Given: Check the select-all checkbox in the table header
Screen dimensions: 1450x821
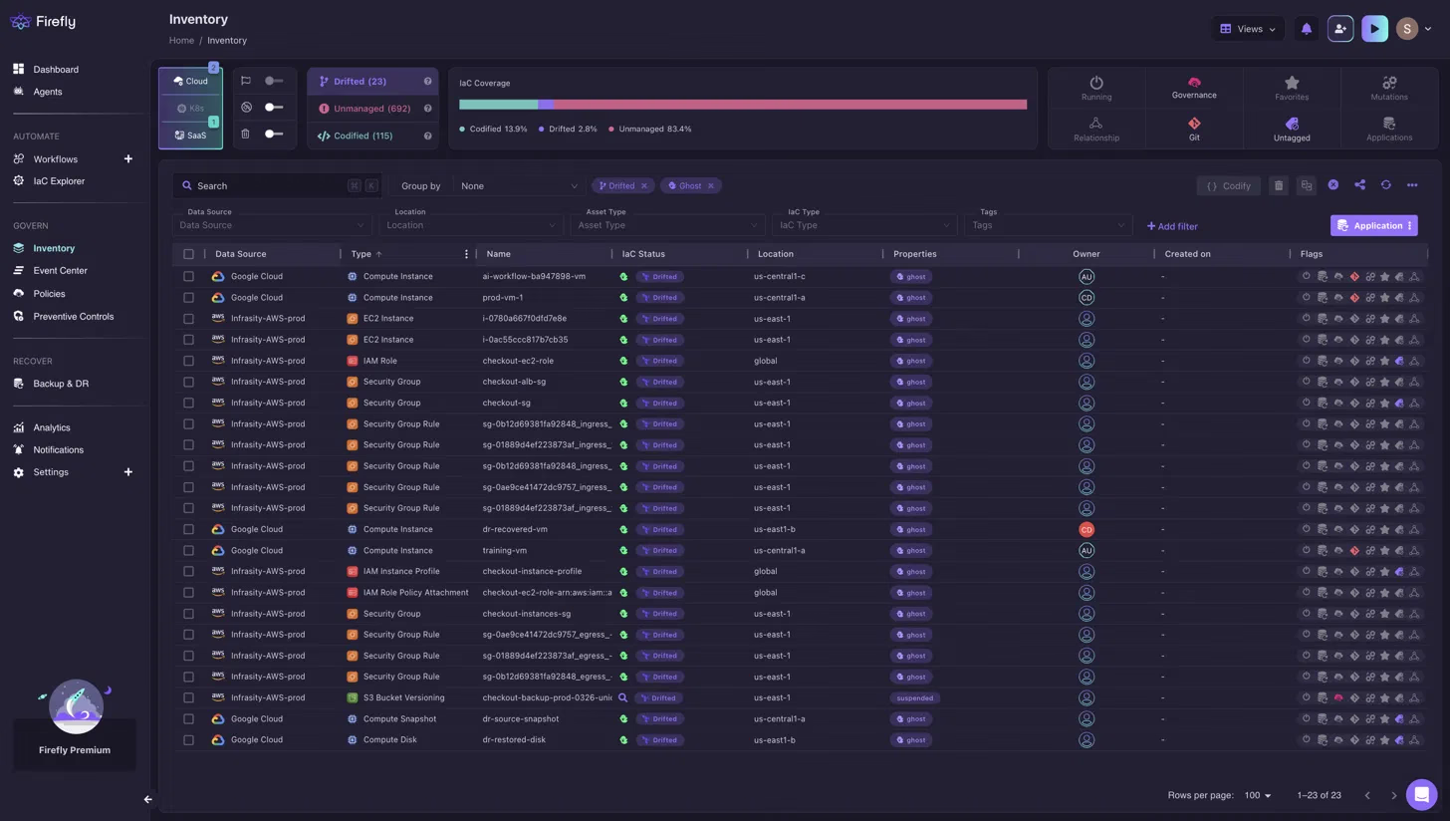Looking at the screenshot, I should coord(188,254).
